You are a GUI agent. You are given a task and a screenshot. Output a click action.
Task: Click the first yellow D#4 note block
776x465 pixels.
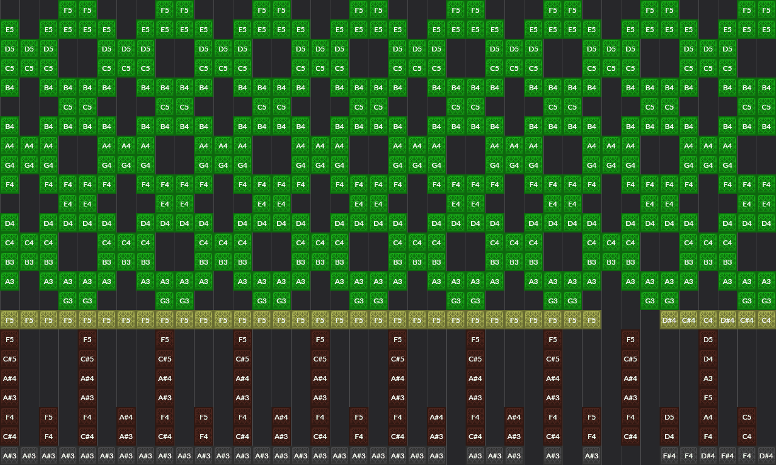pos(669,320)
